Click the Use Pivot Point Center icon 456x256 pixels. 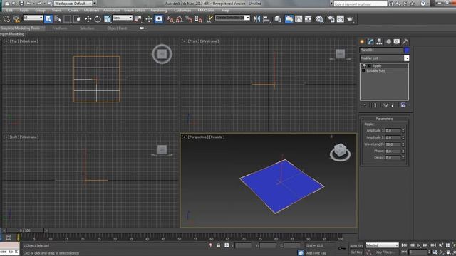click(x=138, y=19)
